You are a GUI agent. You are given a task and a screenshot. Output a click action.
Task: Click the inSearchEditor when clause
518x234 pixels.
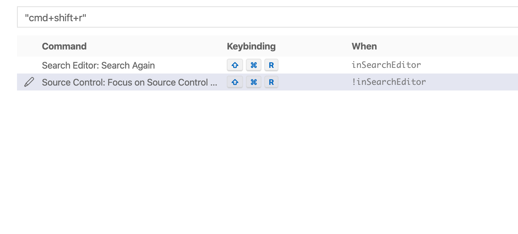(386, 65)
